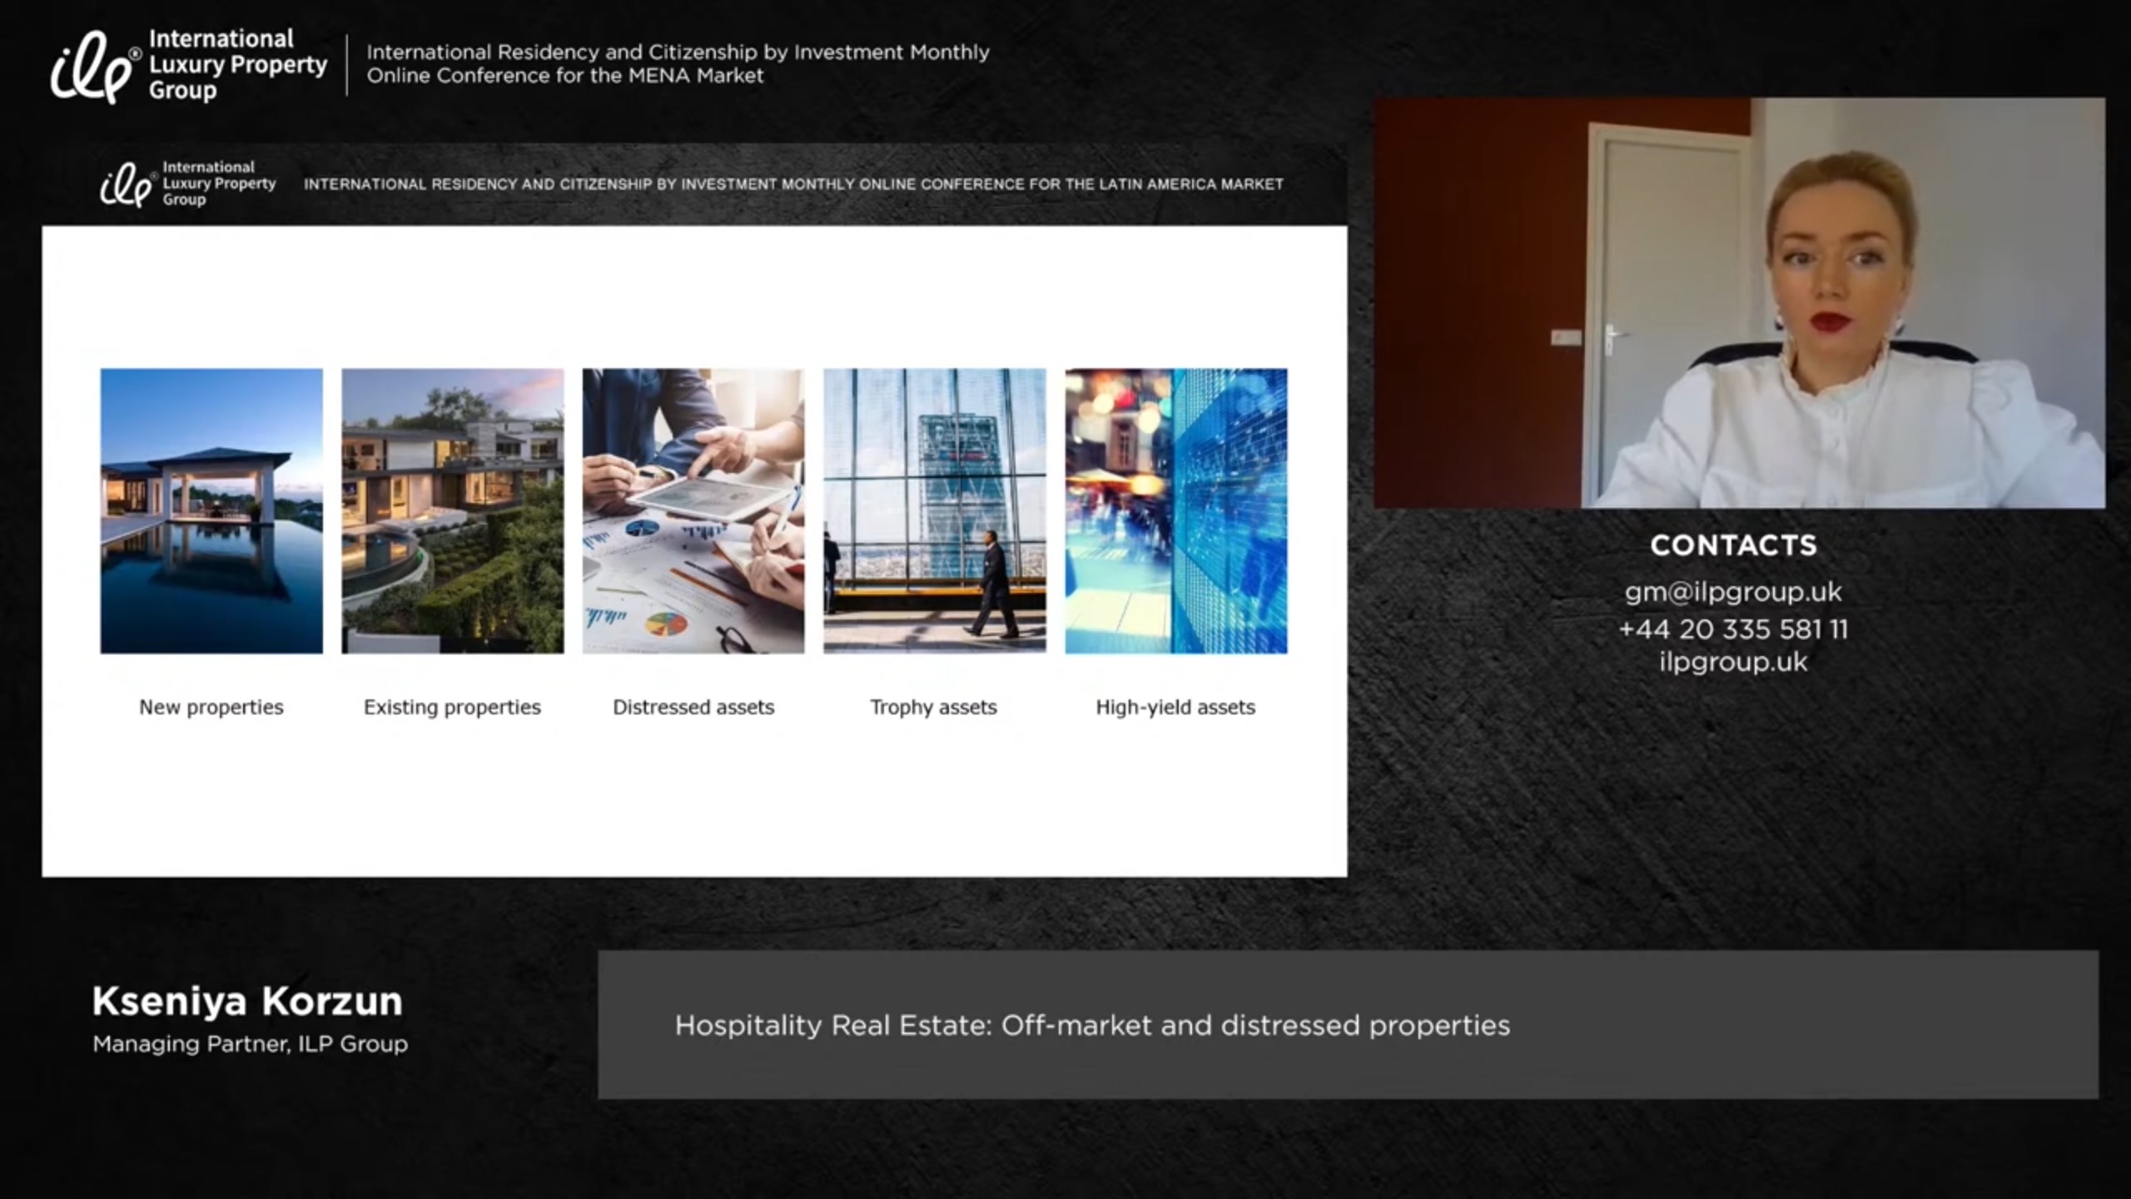
Task: Select the Existing properties house image
Action: tap(452, 510)
